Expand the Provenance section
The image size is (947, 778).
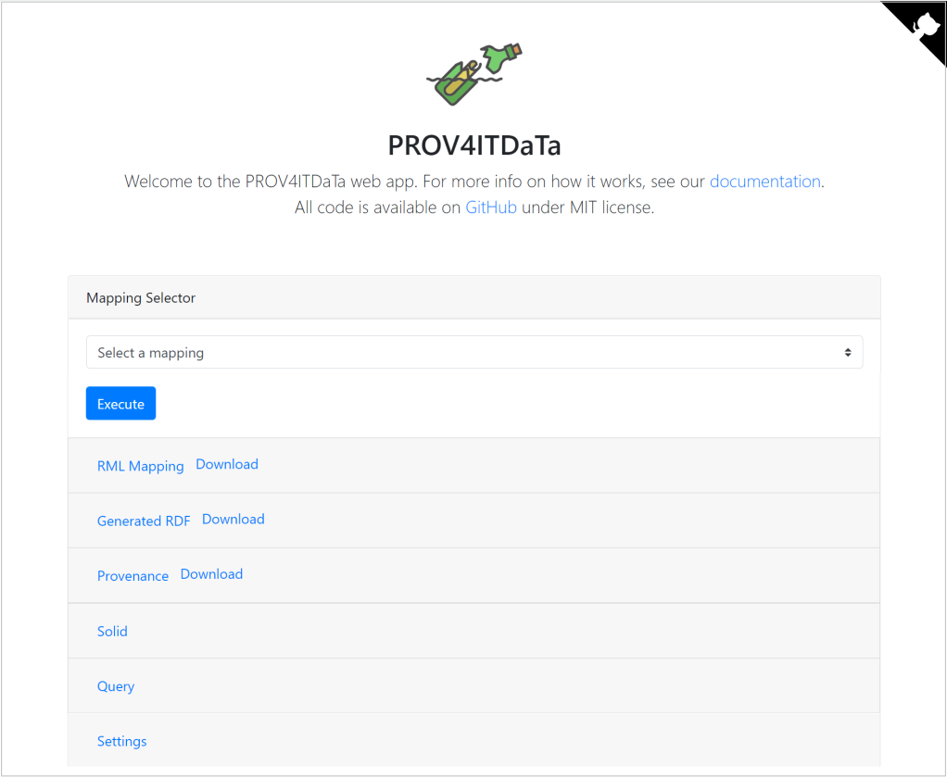pyautogui.click(x=133, y=576)
